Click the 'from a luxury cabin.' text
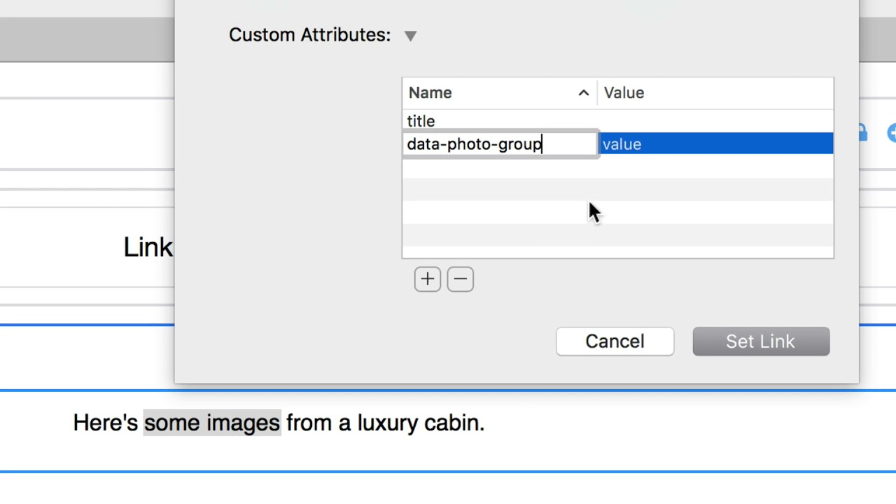 click(385, 423)
